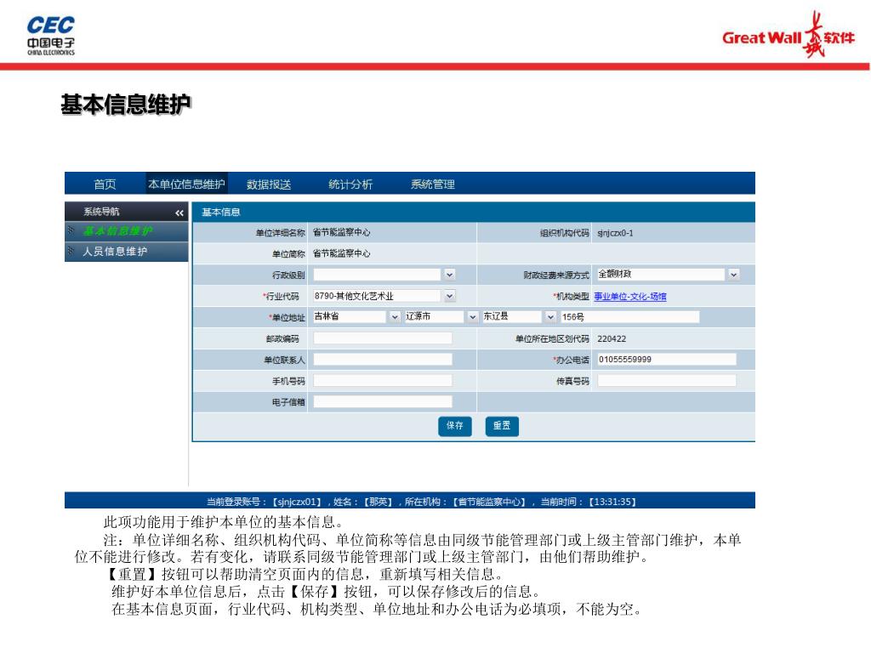Click the street address field containing 156号
871x653 pixels.
click(630, 317)
